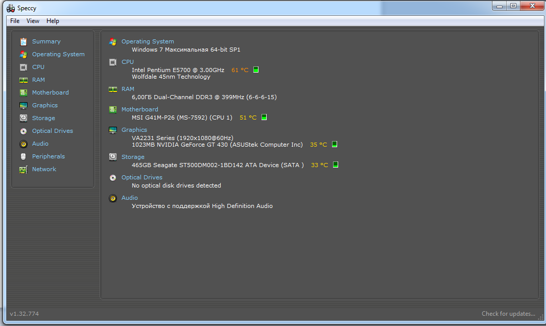The image size is (546, 326).
Task: Select Network in the sidebar
Action: click(x=44, y=169)
